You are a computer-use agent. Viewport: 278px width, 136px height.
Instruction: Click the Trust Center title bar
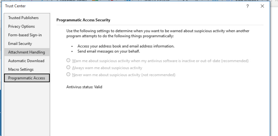pos(97,6)
